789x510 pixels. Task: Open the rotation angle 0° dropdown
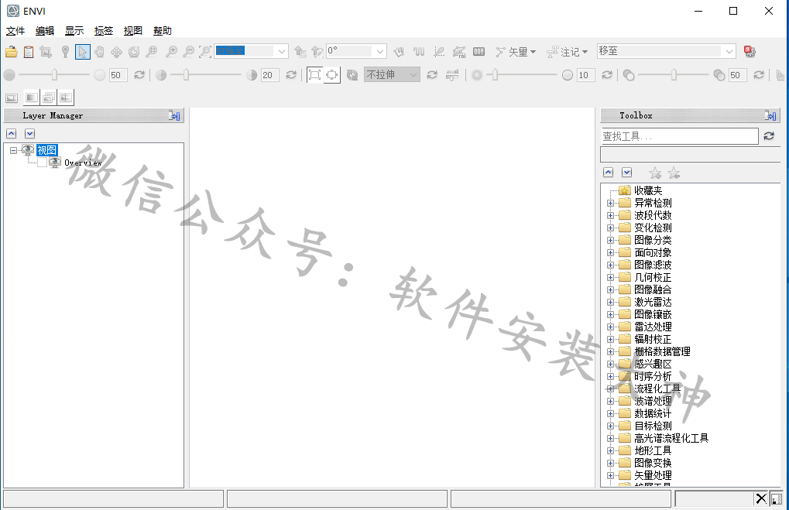tap(380, 51)
